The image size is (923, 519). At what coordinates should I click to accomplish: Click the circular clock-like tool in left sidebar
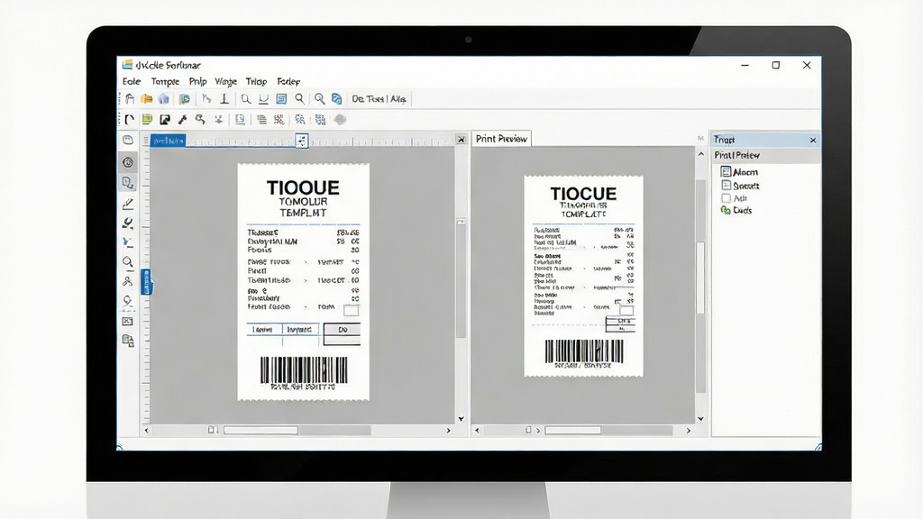click(x=128, y=162)
